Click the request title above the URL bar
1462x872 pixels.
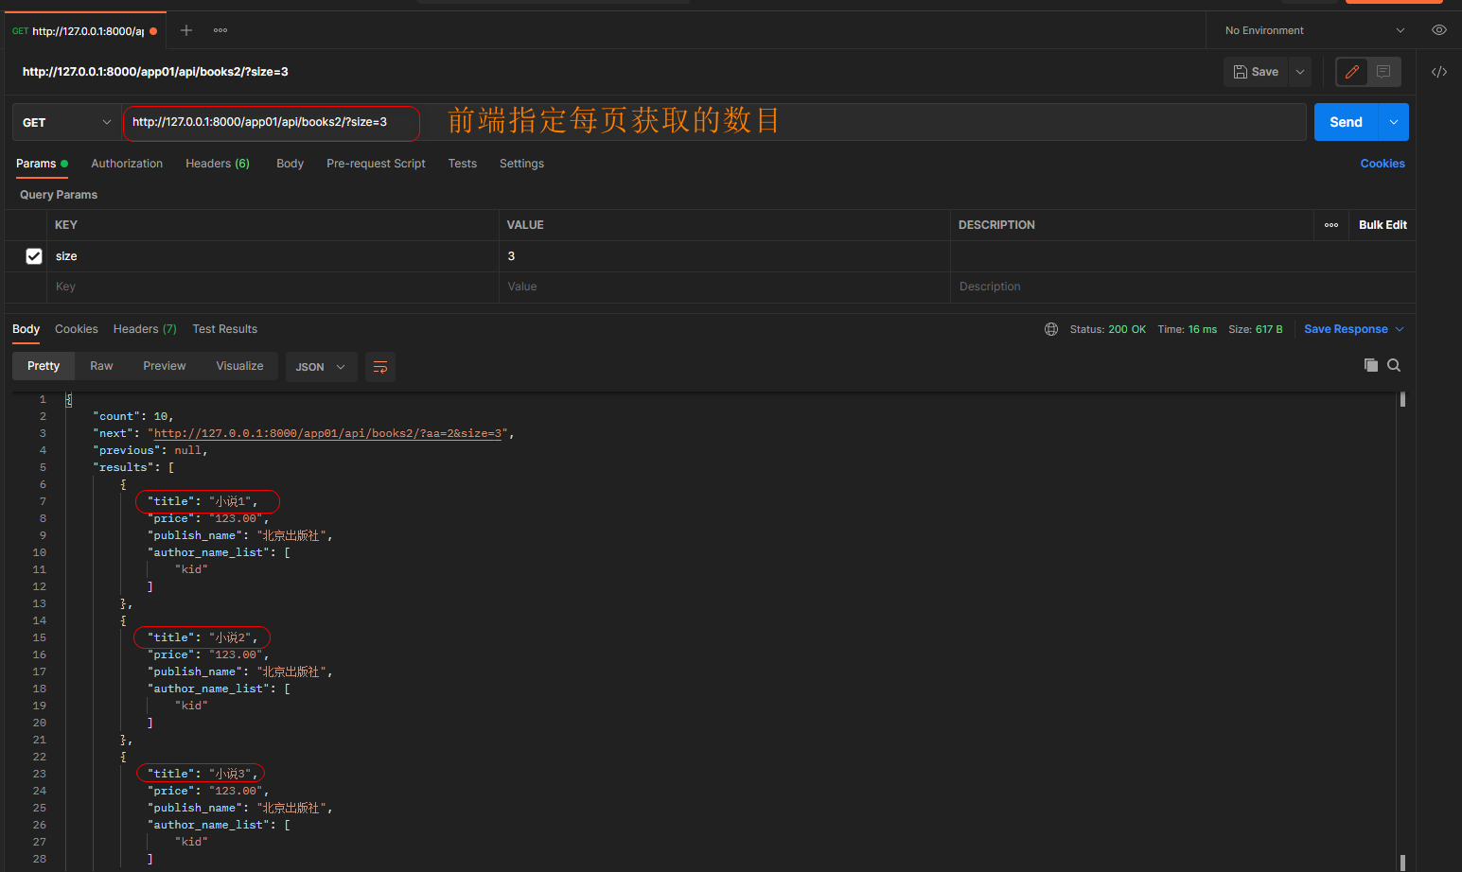pos(155,72)
